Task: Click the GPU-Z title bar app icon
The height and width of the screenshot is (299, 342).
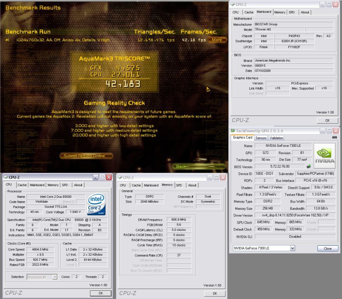Action: [x=233, y=131]
